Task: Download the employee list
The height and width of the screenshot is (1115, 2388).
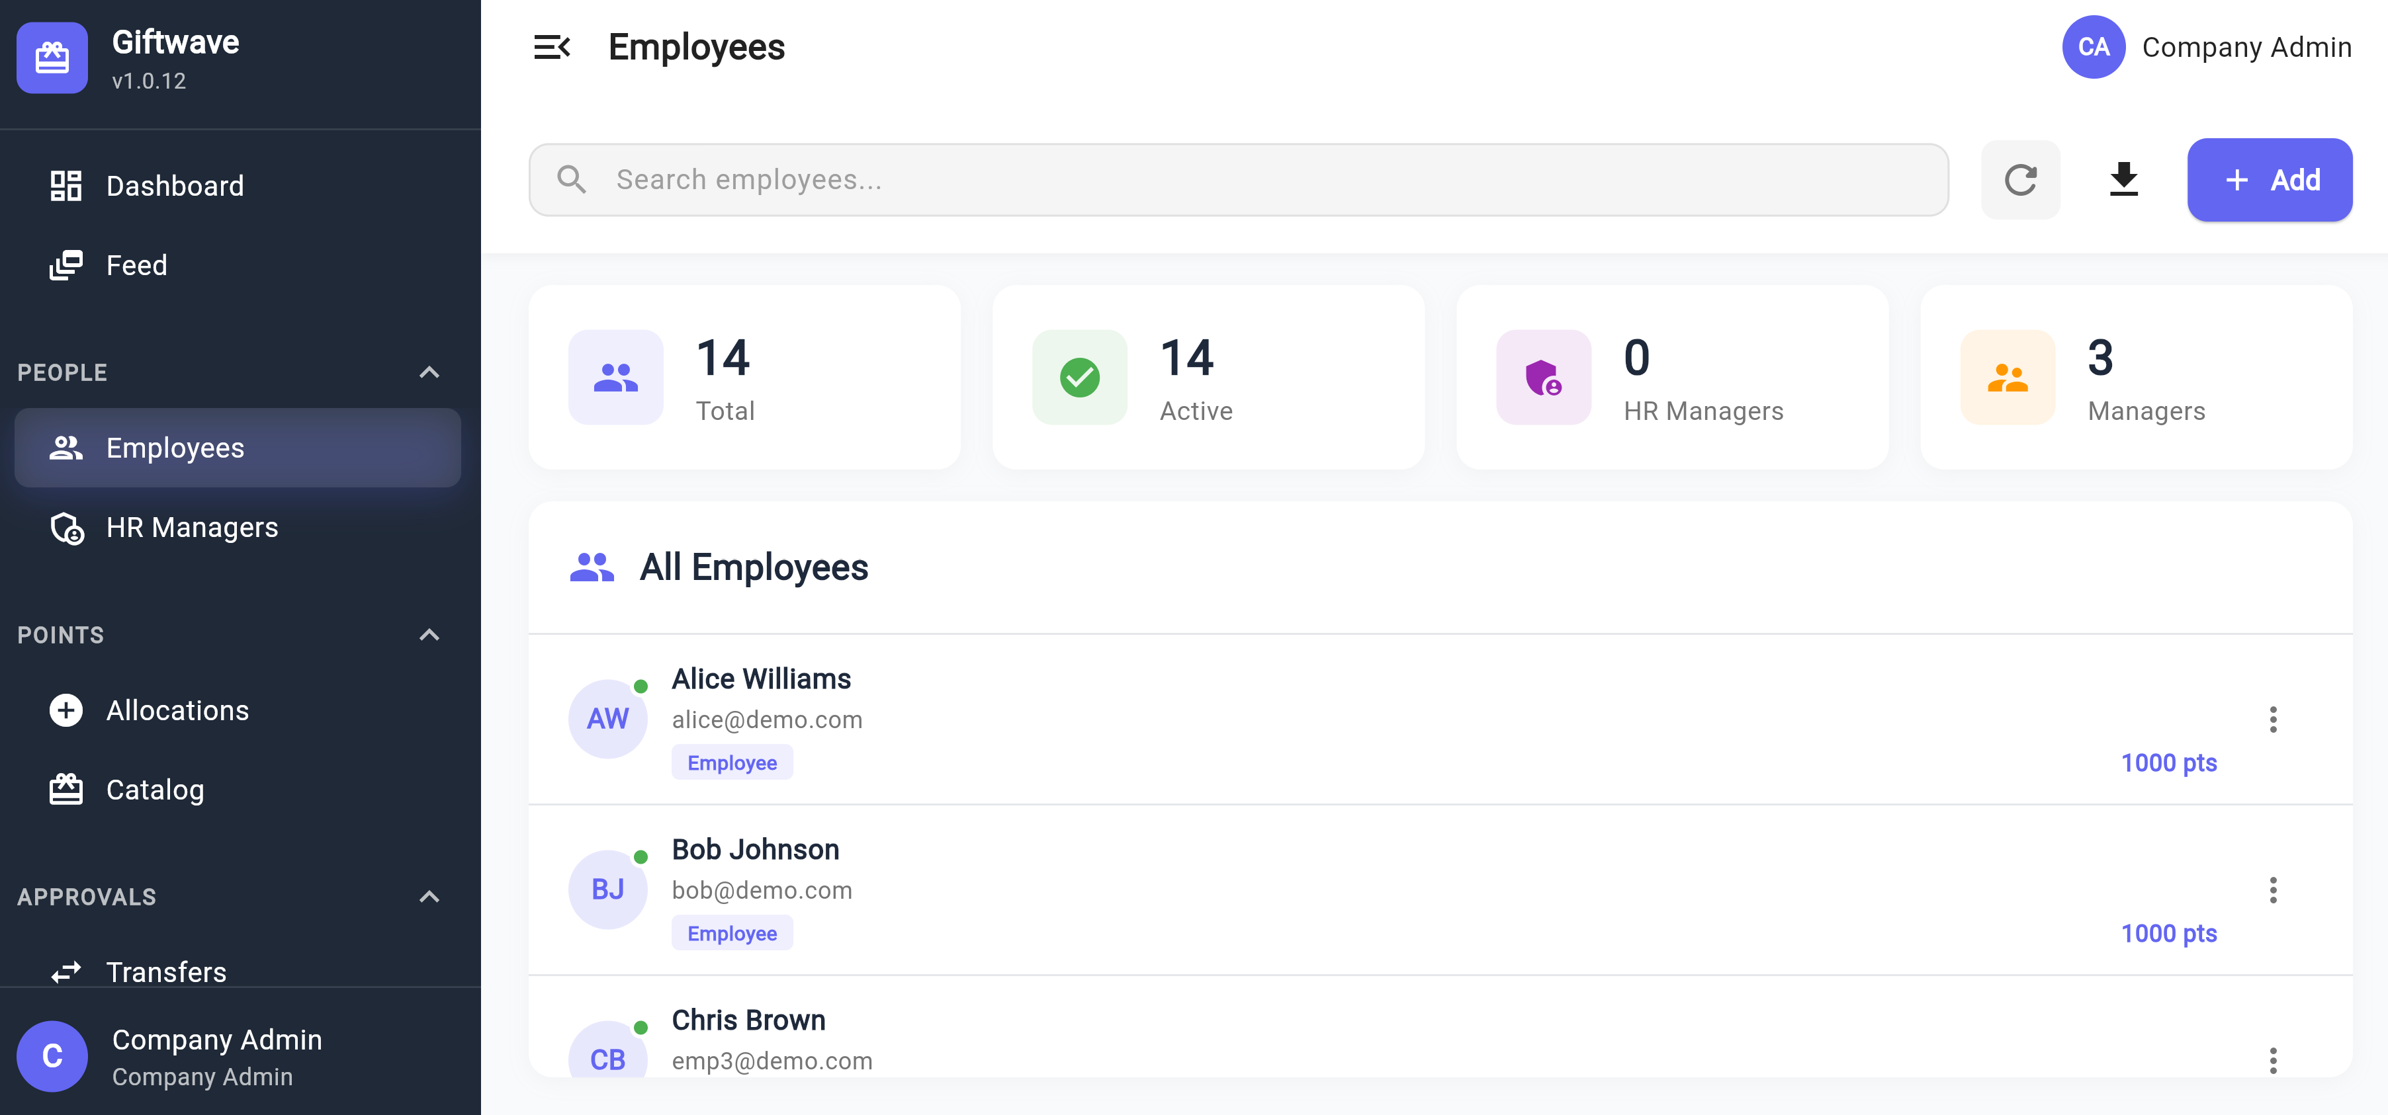Action: (2123, 180)
